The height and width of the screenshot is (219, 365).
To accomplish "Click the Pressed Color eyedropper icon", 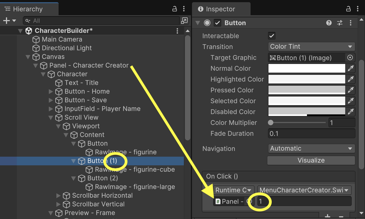I will coord(351,90).
